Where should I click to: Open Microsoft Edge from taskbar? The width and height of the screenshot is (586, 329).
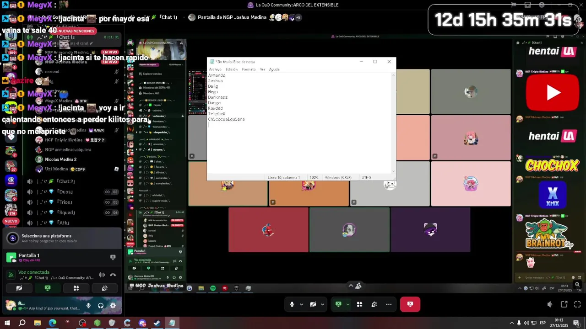click(52, 323)
